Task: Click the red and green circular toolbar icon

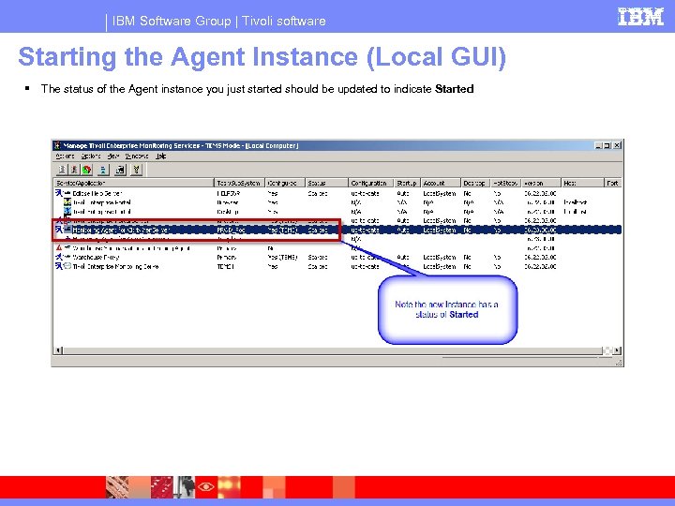Action: coord(87,170)
